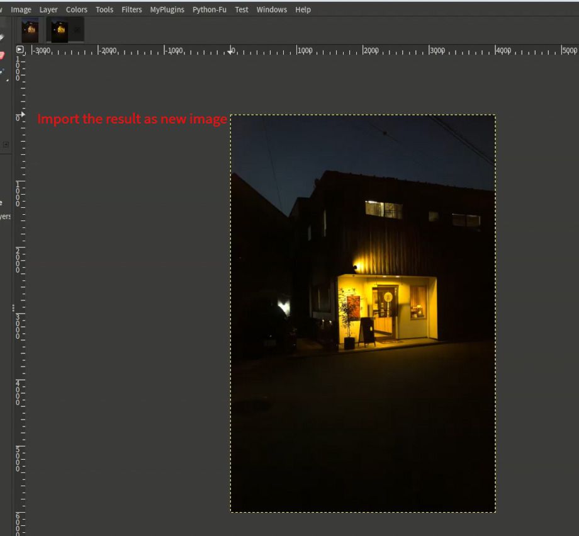Close the active image tab with its X

[77, 29]
